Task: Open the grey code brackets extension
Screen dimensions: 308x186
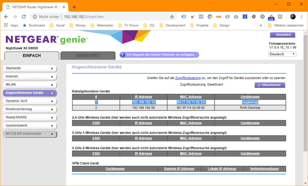Action: click(x=201, y=17)
